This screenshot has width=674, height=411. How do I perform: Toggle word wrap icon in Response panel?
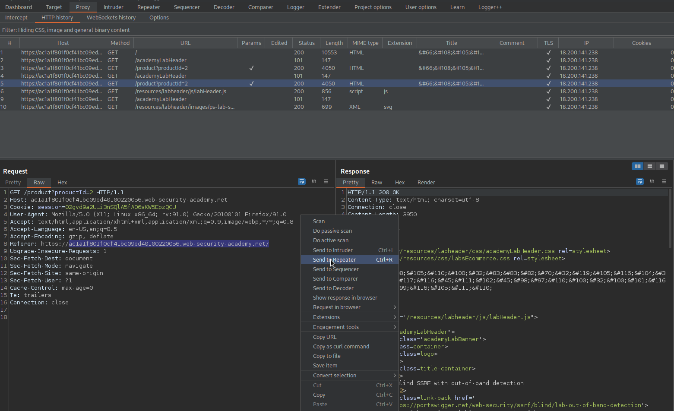coord(640,182)
